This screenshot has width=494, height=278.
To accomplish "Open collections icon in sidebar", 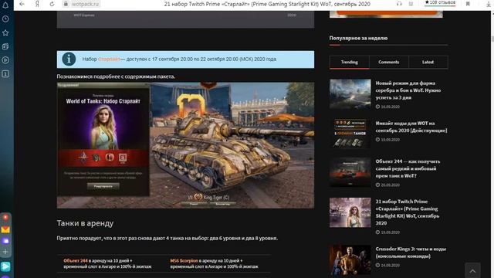I will 5,46.
